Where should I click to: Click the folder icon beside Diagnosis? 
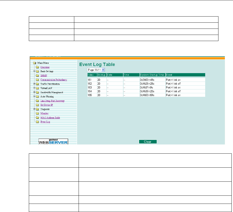pos(38,109)
